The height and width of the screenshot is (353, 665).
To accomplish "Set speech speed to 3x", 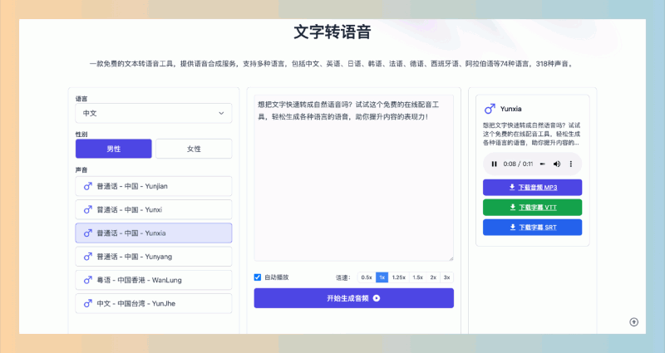I will pyautogui.click(x=446, y=277).
